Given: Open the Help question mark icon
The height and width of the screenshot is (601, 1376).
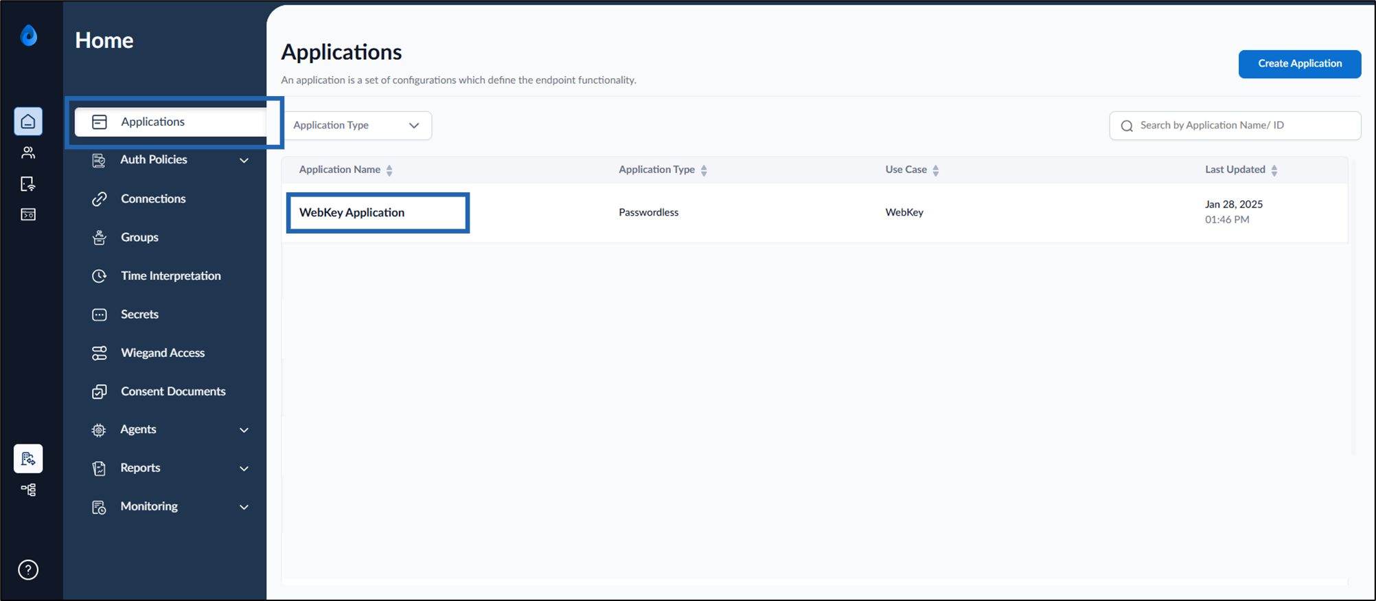Looking at the screenshot, I should pos(28,569).
